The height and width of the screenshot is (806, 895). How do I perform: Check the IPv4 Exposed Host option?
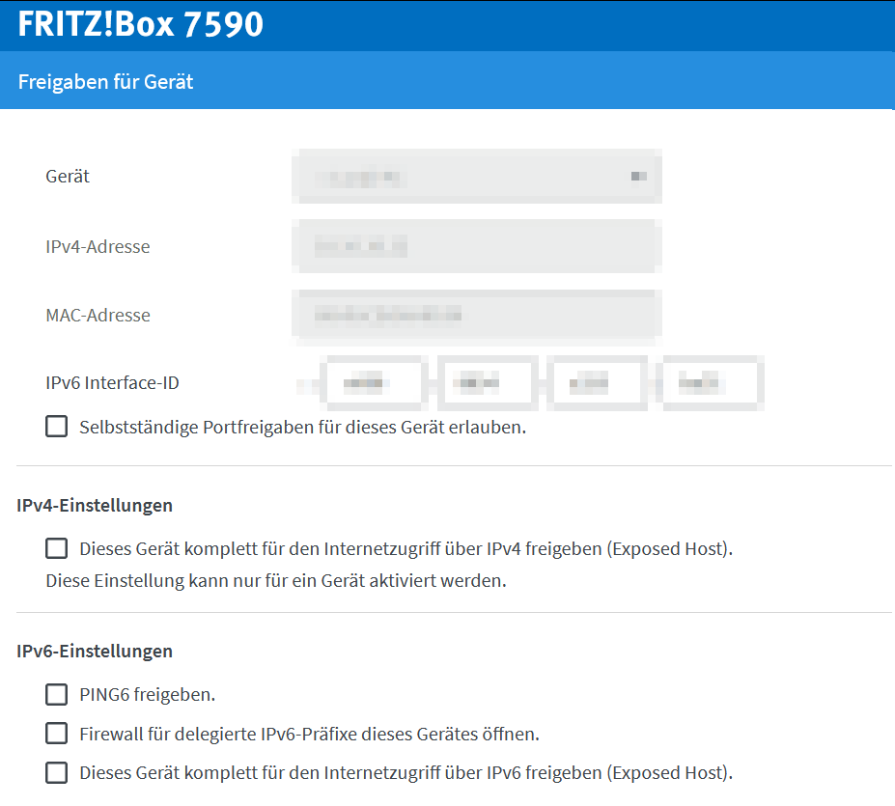(57, 548)
